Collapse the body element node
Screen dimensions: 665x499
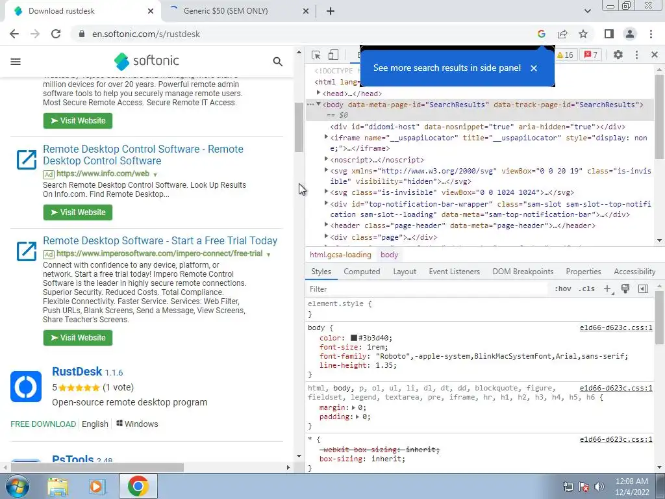318,104
